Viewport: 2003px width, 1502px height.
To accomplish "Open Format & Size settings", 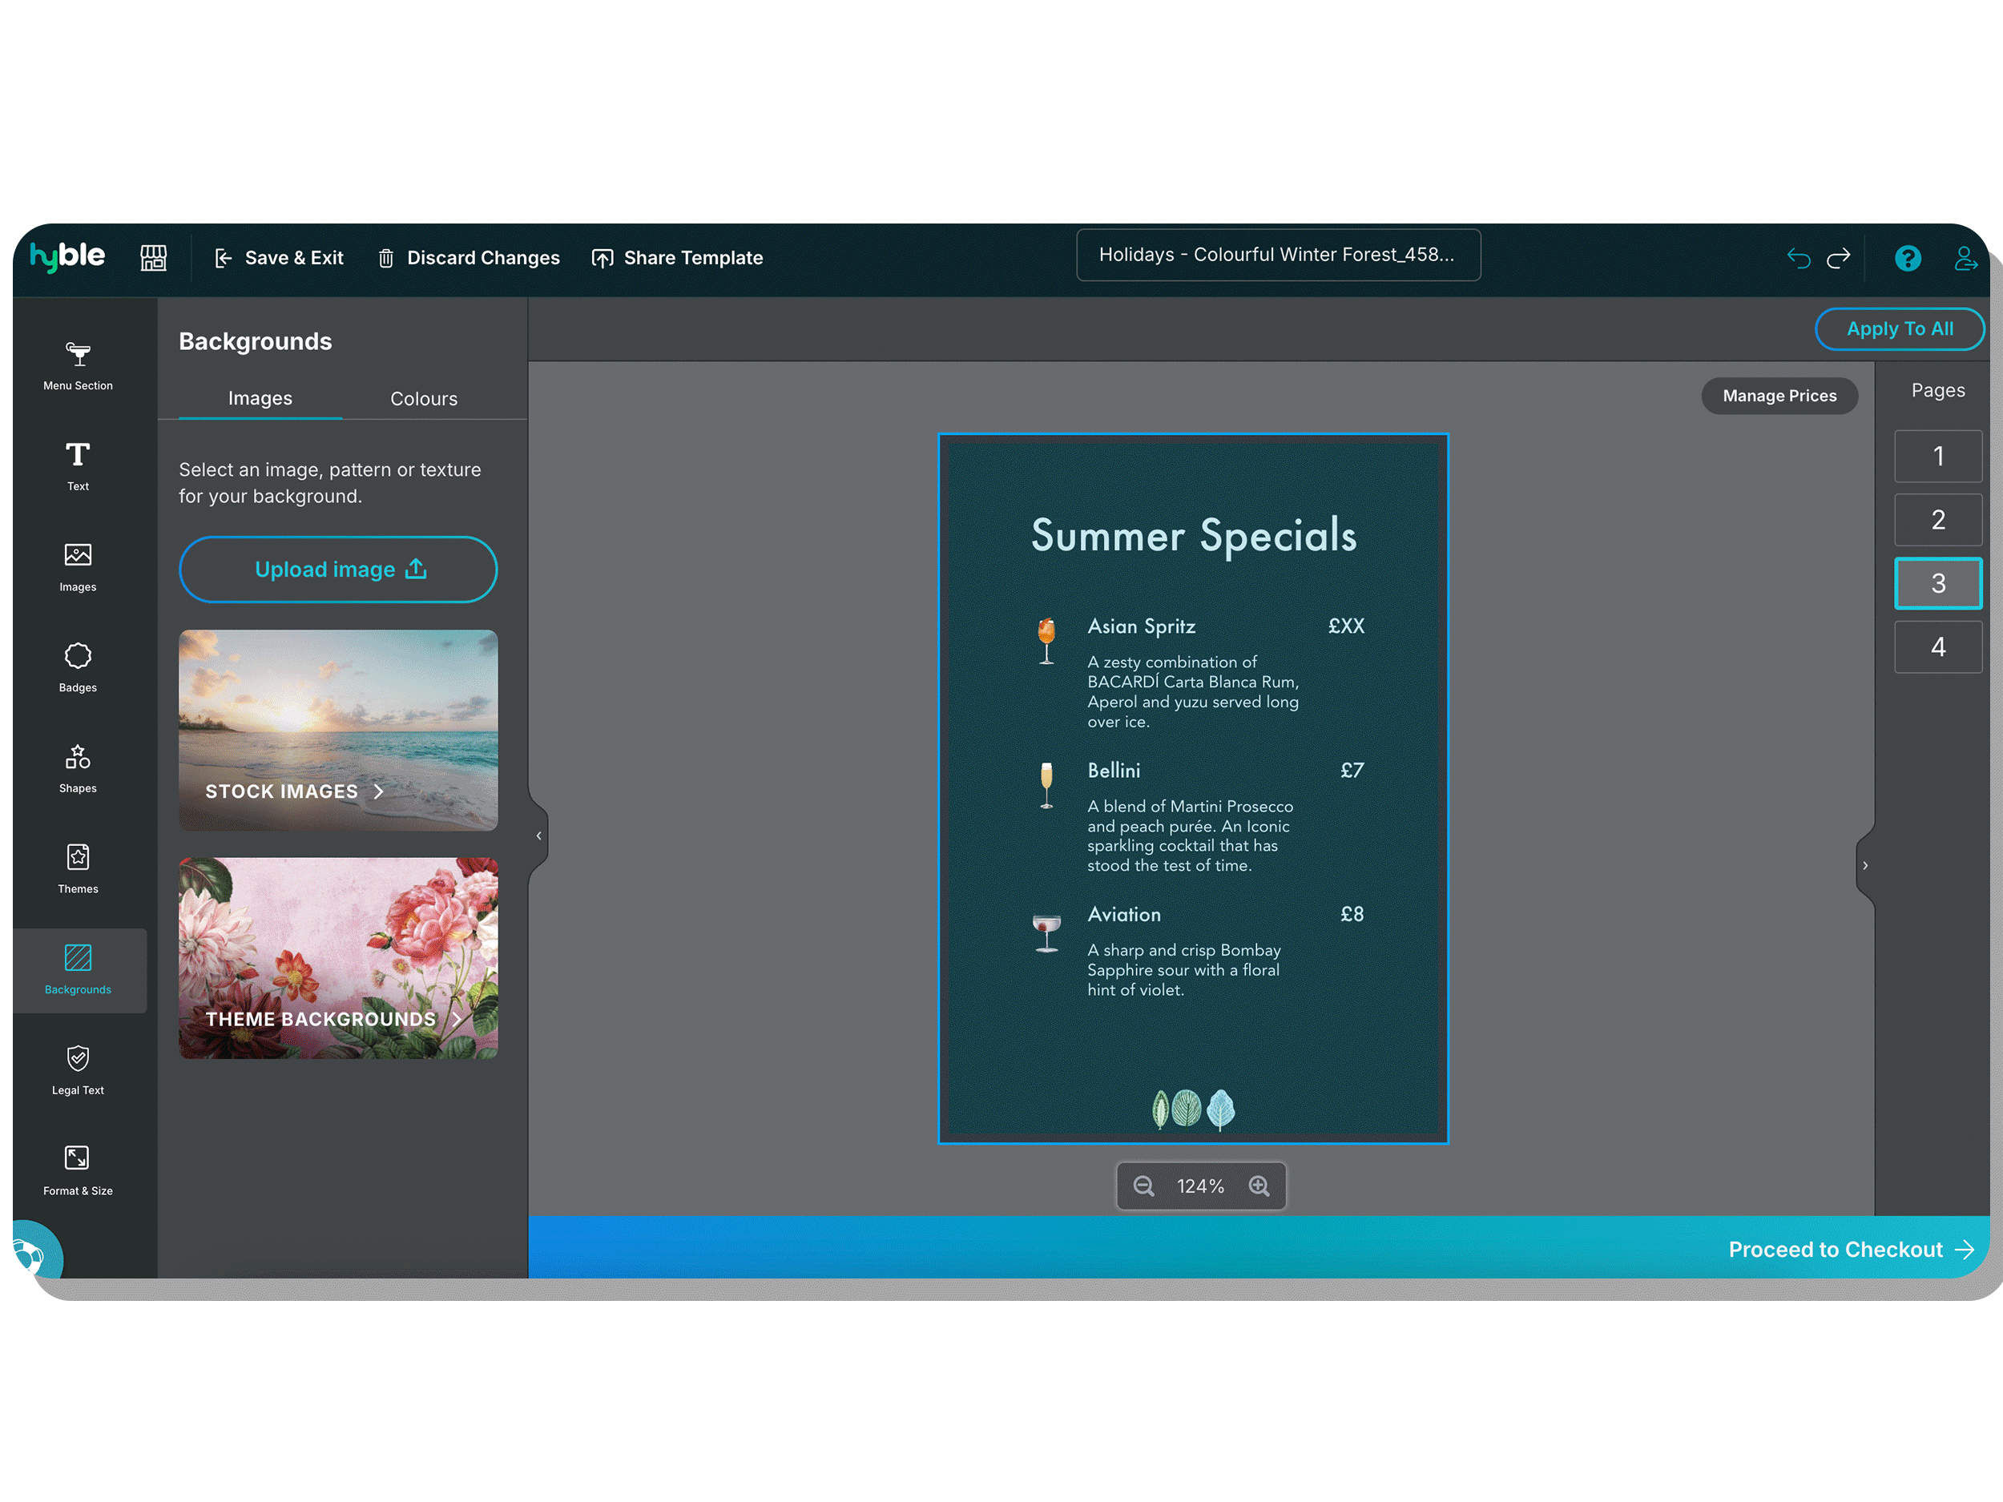I will click(x=78, y=1170).
